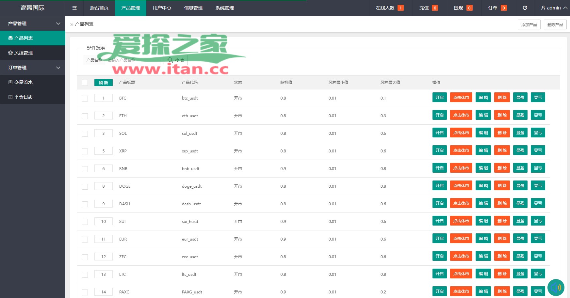
Task: Click the 添加产品 button
Action: 529,24
